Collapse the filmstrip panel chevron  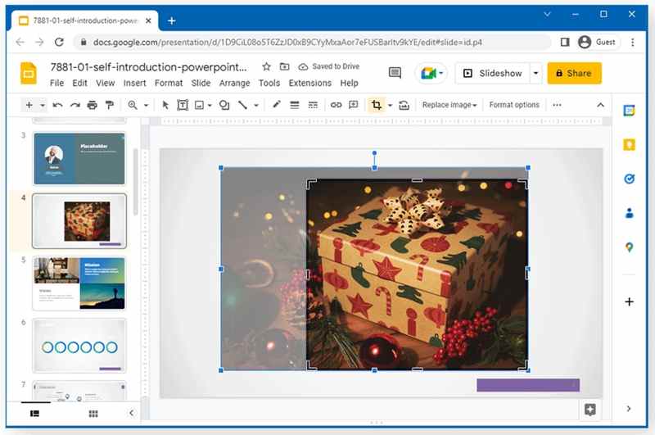[131, 413]
